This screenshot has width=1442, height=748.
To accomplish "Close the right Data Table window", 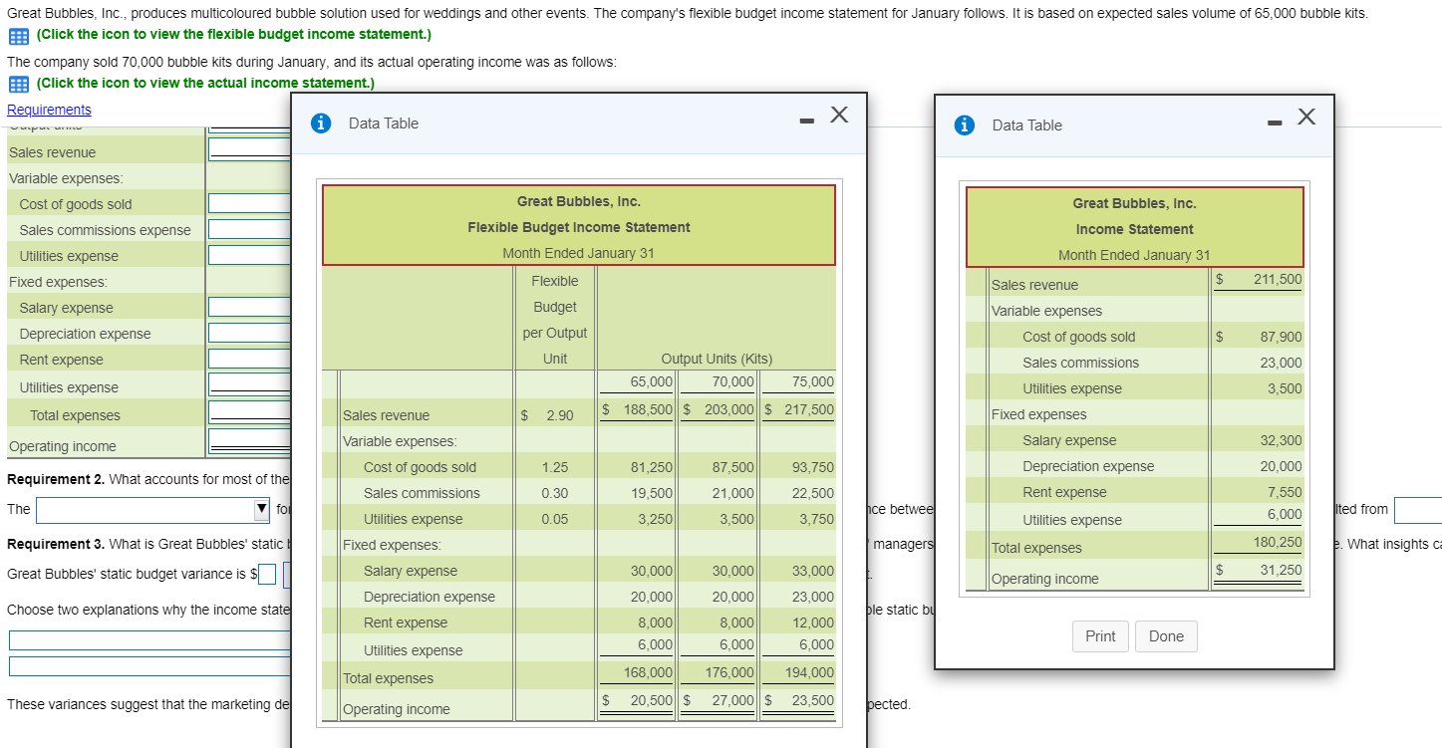I will pyautogui.click(x=1306, y=117).
